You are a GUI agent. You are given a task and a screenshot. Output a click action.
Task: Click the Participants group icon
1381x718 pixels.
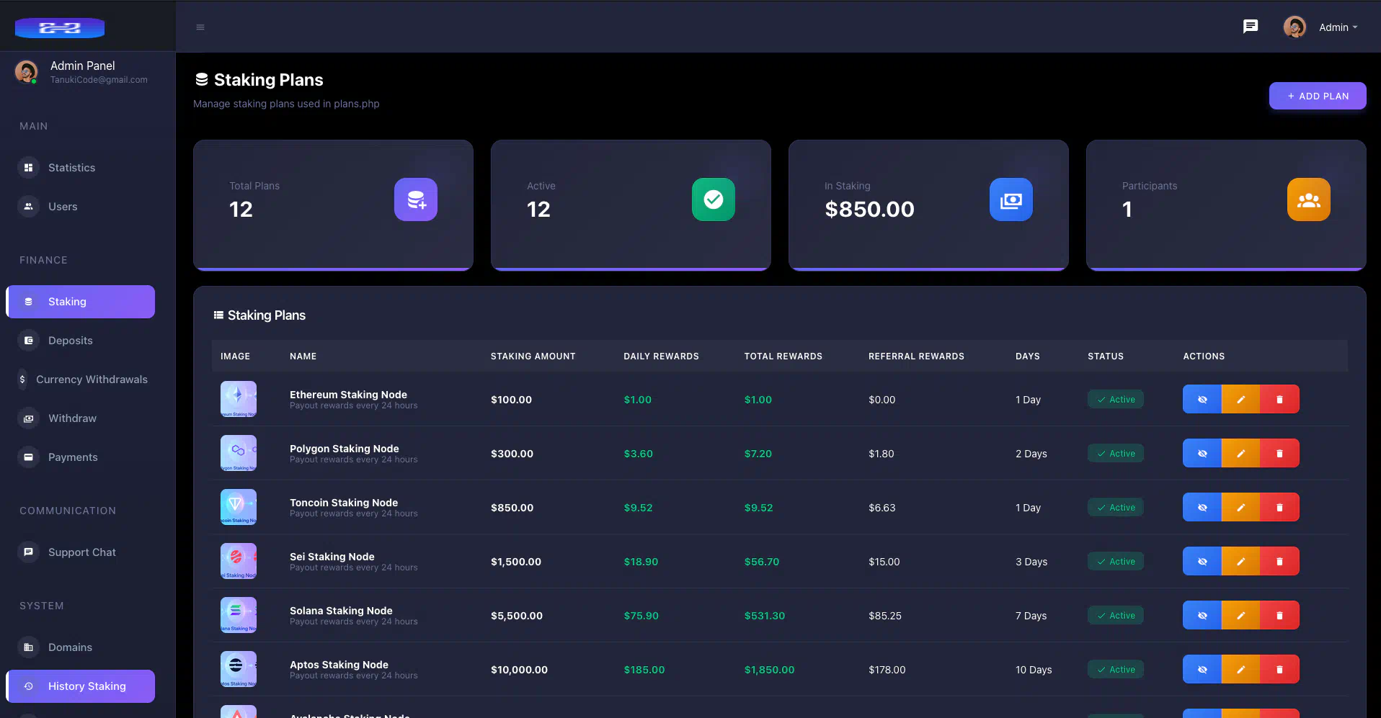1308,199
